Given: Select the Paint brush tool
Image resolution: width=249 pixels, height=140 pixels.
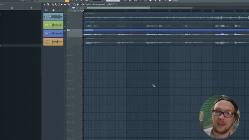Looking at the screenshot, I should tap(56, 4).
